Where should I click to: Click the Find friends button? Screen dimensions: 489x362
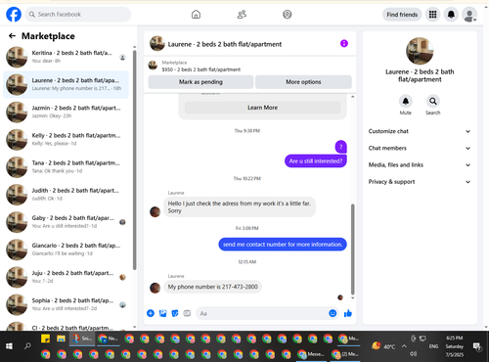(402, 15)
